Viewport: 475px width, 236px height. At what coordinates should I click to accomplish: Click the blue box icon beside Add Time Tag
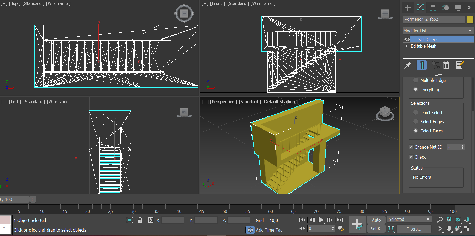250,230
